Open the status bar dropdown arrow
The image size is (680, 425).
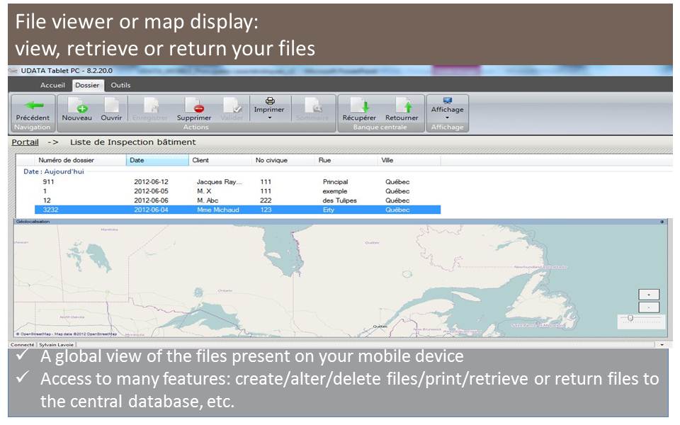click(662, 344)
